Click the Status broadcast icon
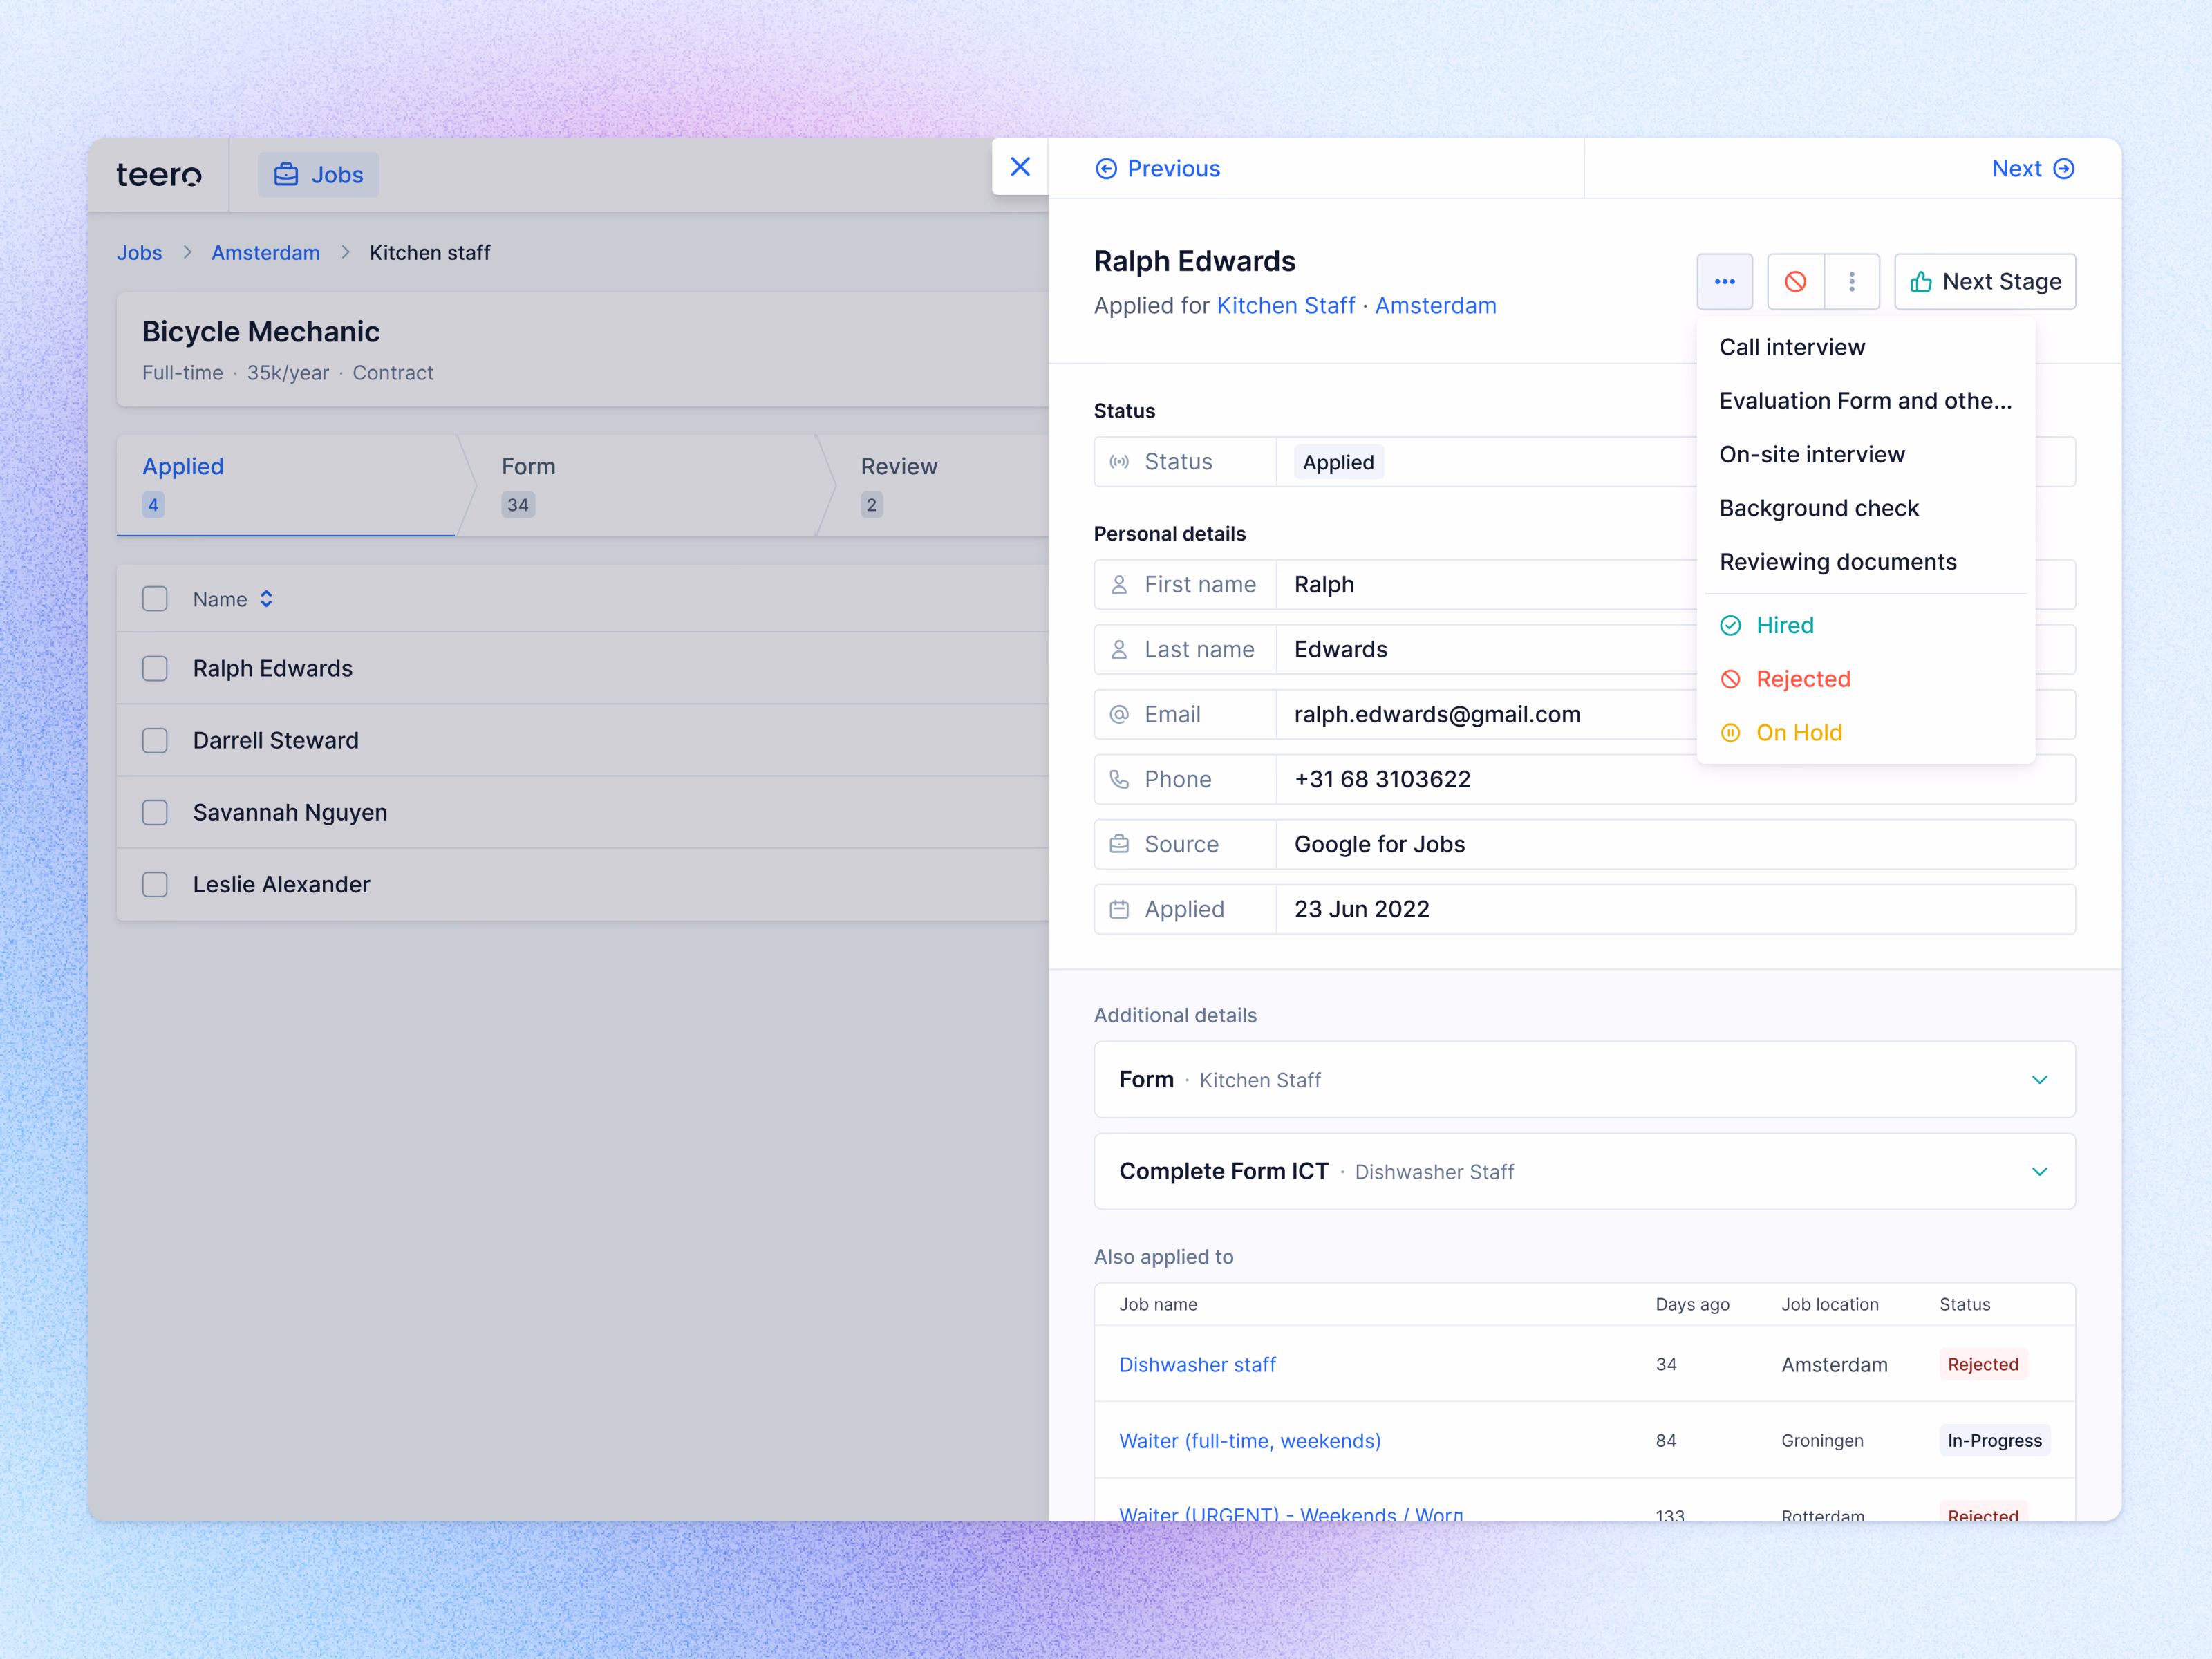2212x1659 pixels. point(1119,462)
